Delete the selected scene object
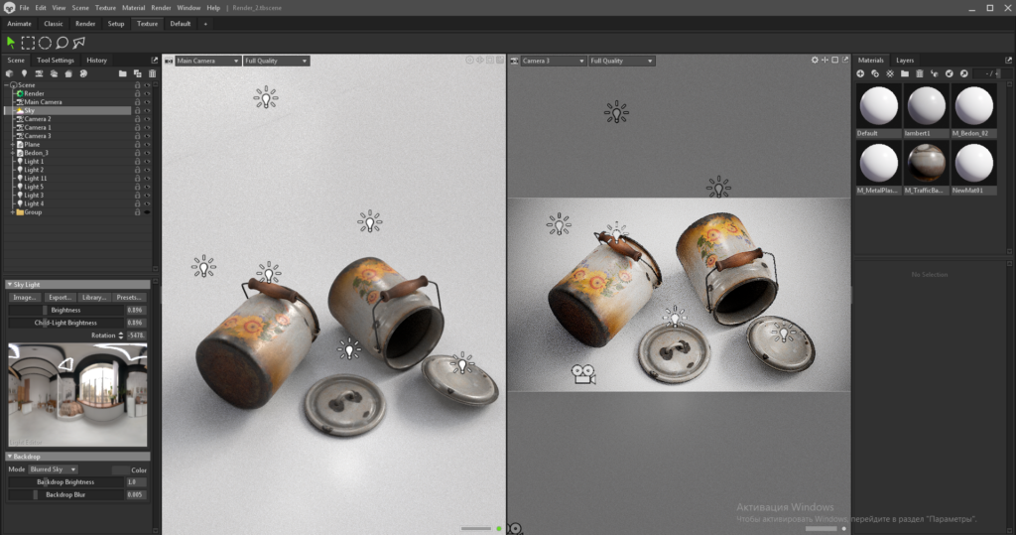 click(x=152, y=73)
